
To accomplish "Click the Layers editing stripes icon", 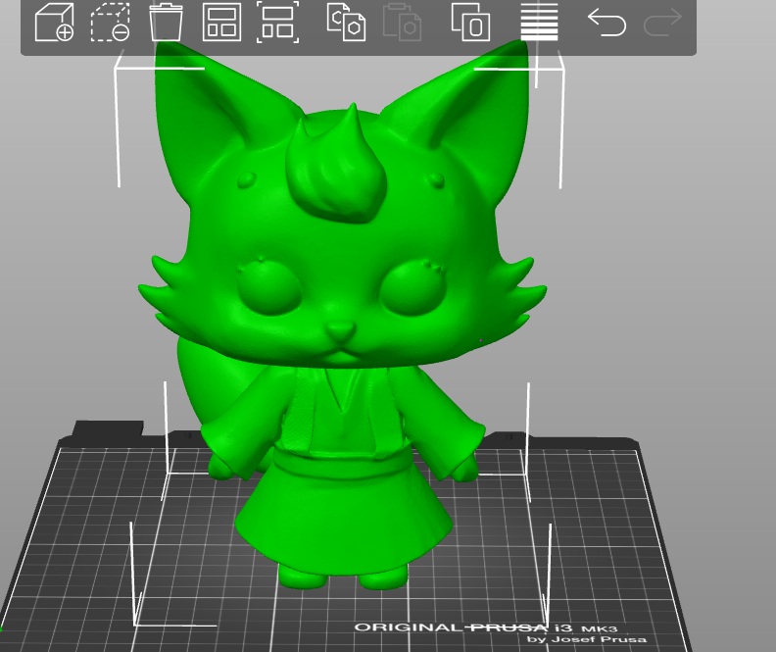I will pos(539,23).
